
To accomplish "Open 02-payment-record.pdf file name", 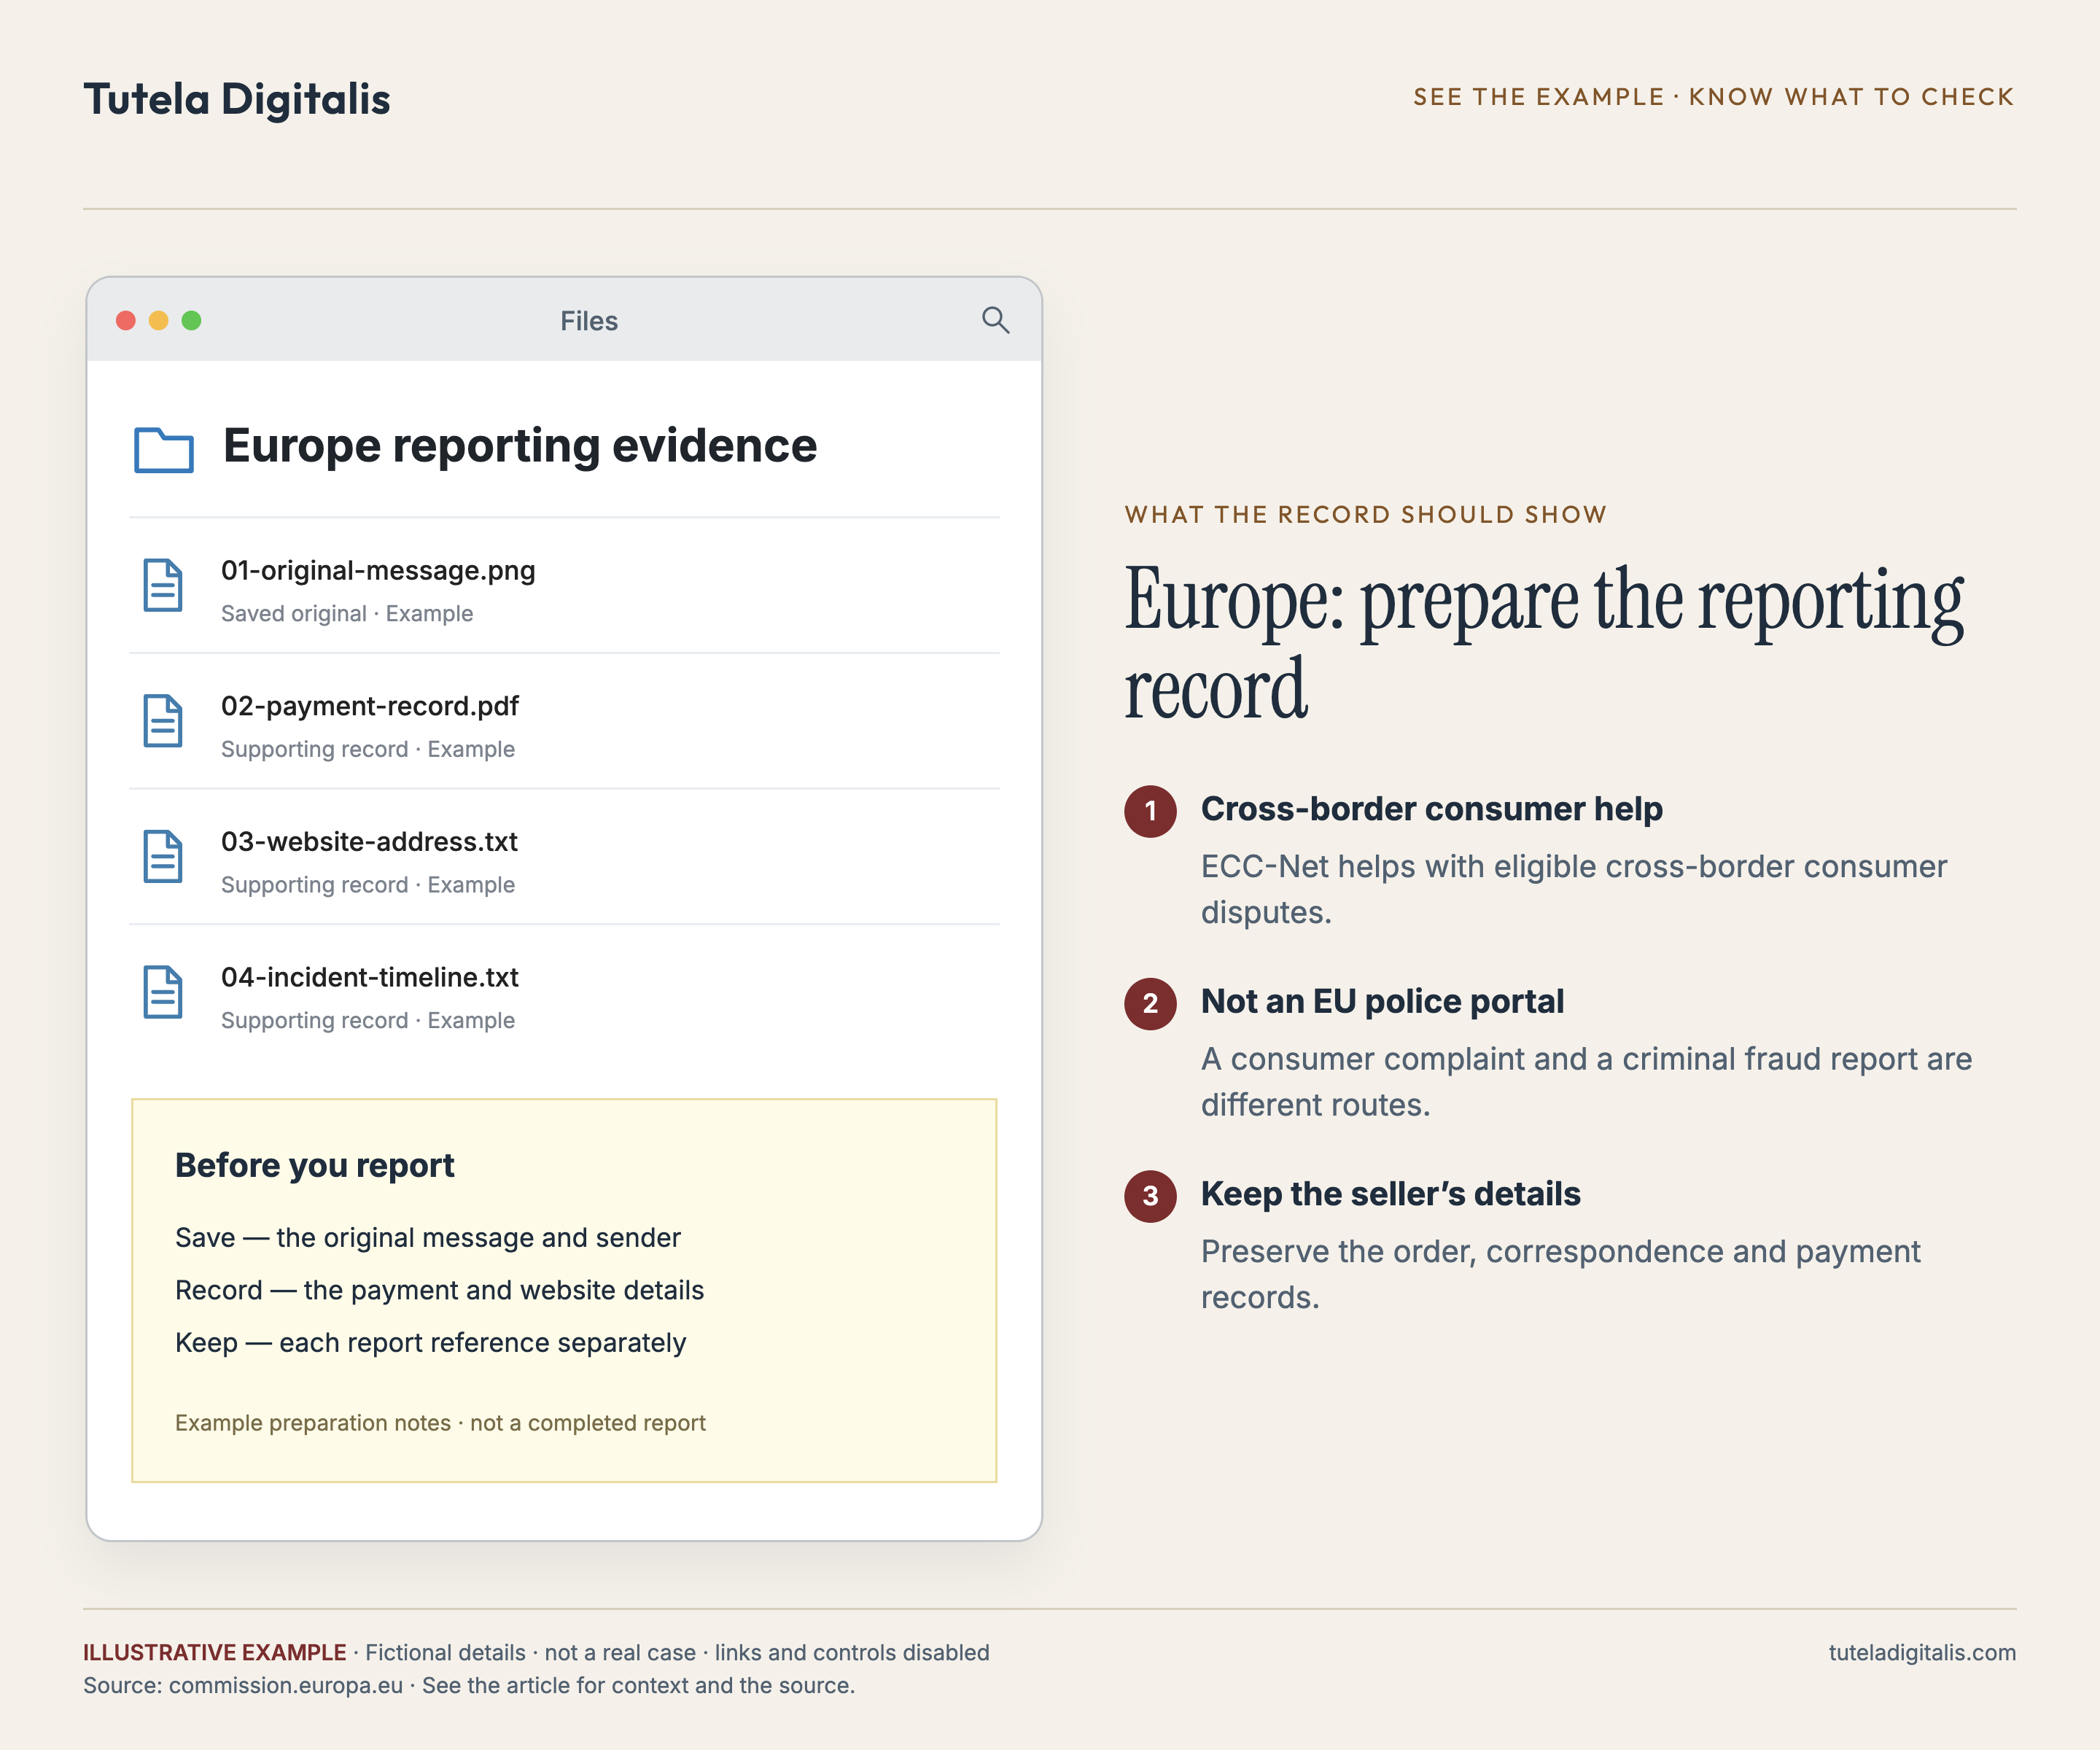I will tap(370, 706).
